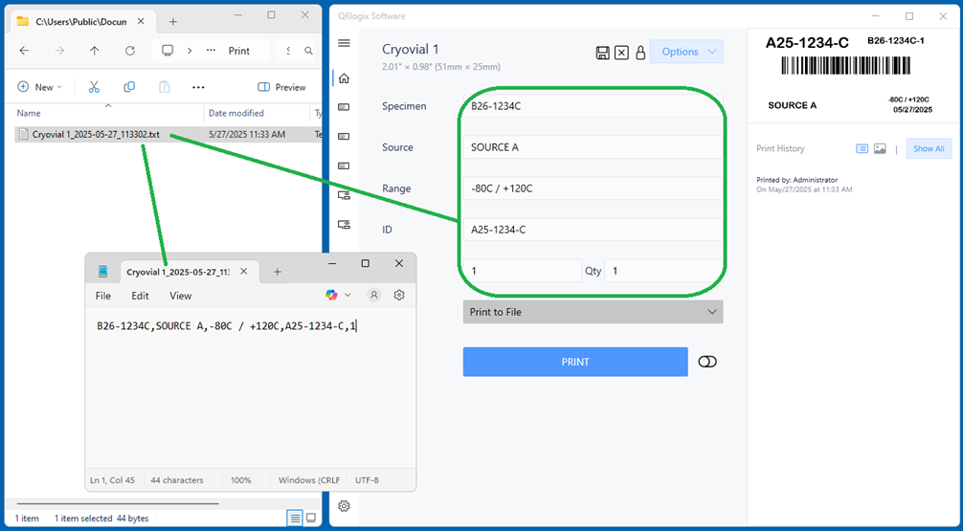Expand the Options dropdown
Screen dimensions: 963x531
[x=686, y=52]
